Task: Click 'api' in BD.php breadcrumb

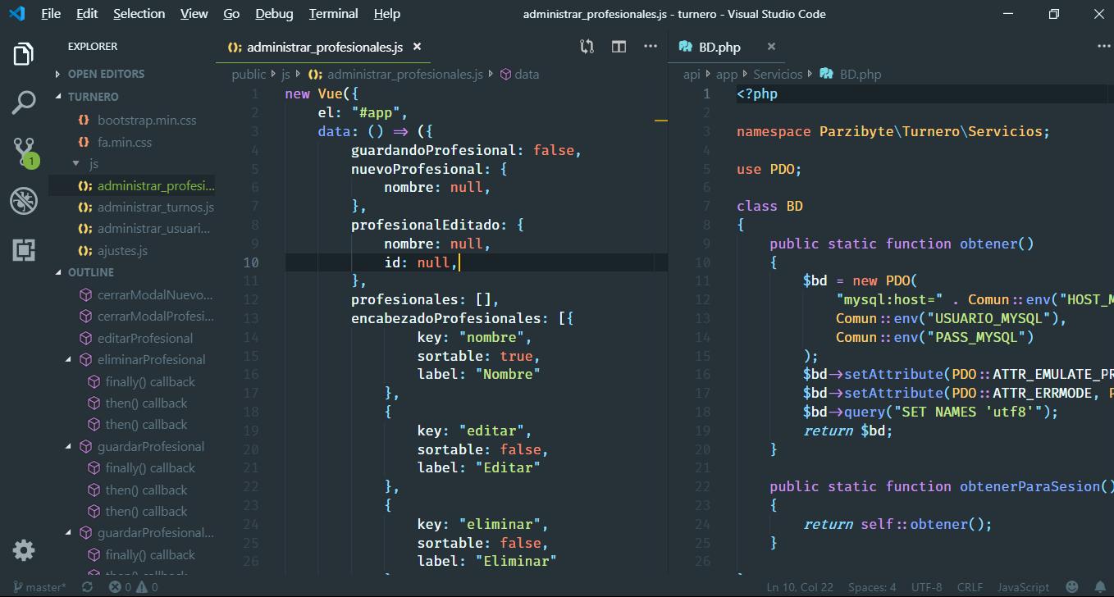Action: pyautogui.click(x=692, y=74)
